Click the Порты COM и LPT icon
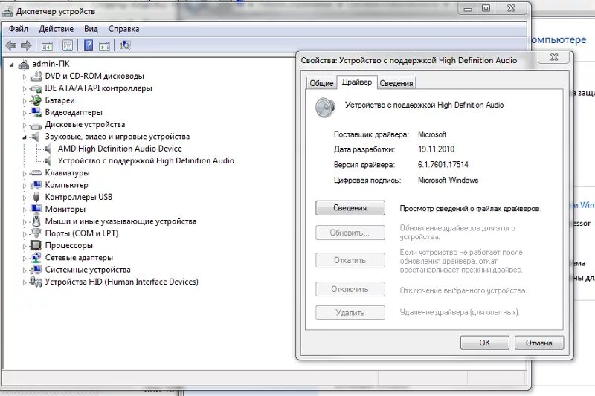 pos(36,233)
